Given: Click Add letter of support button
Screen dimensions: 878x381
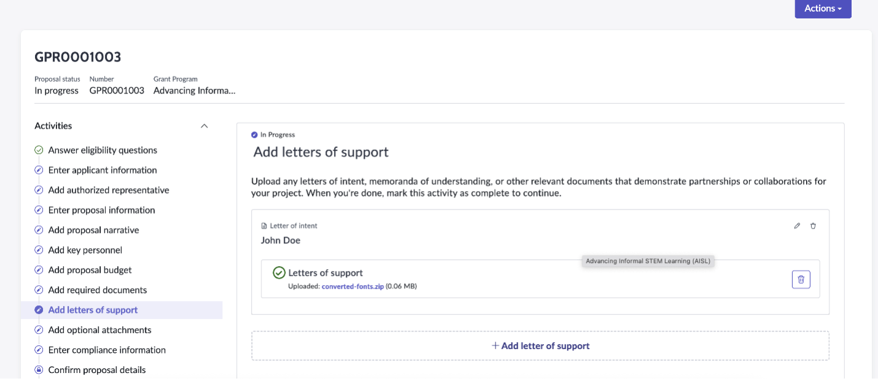Looking at the screenshot, I should pyautogui.click(x=540, y=346).
